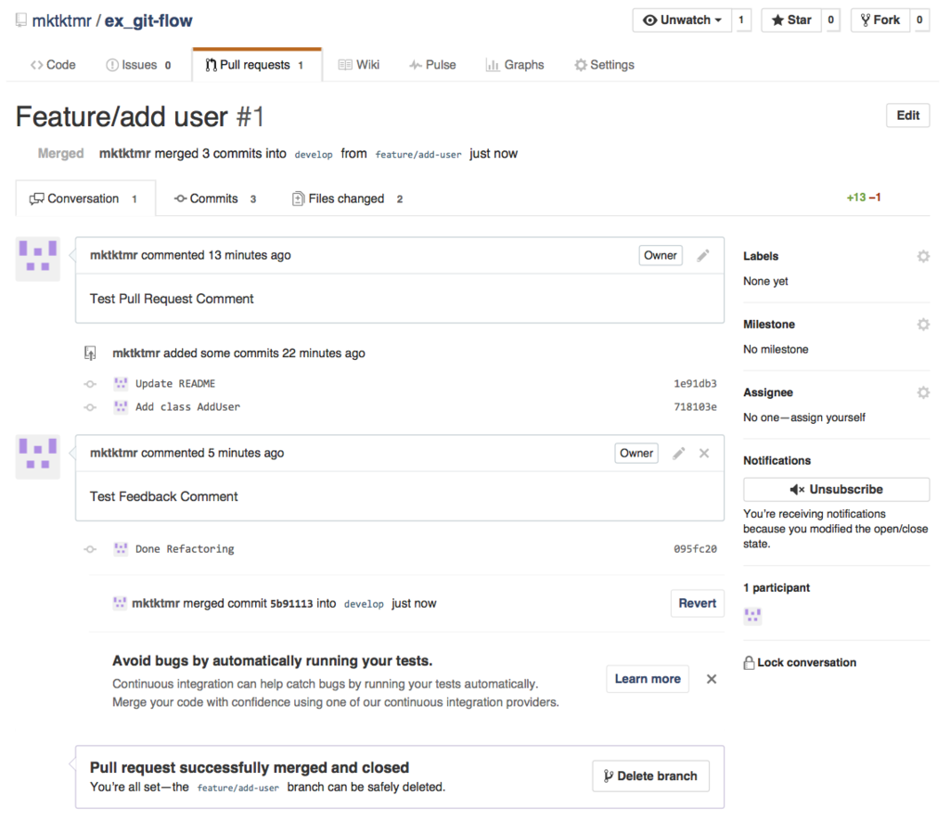The height and width of the screenshot is (821, 950).
Task: Open the Update README commit message
Action: coord(175,383)
